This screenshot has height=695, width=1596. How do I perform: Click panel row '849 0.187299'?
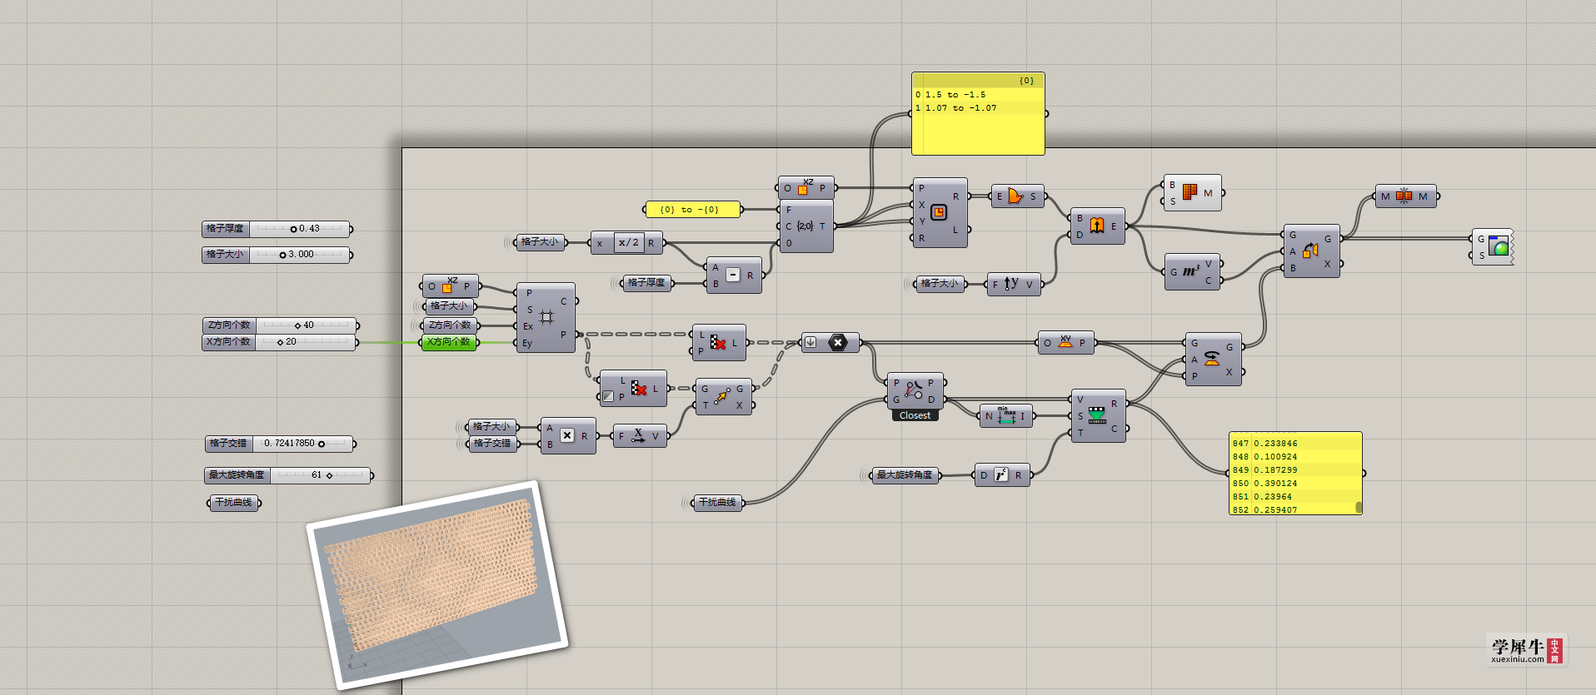(x=1292, y=470)
